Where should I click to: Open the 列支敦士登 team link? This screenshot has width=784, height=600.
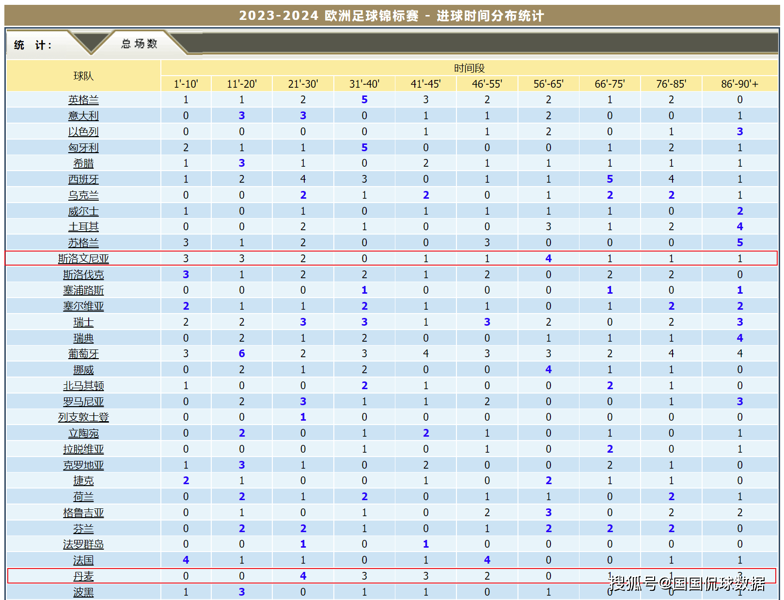[x=83, y=417]
